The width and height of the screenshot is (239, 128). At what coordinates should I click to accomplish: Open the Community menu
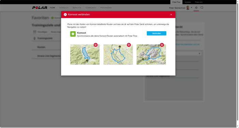91,8
